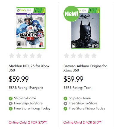Open Batman Arkham Origins cover image
This screenshot has height=131, width=114.
pyautogui.click(x=86, y=28)
